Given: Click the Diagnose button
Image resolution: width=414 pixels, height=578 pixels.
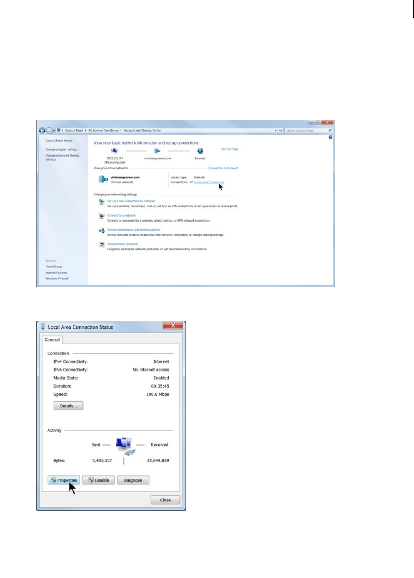Looking at the screenshot, I should click(133, 480).
